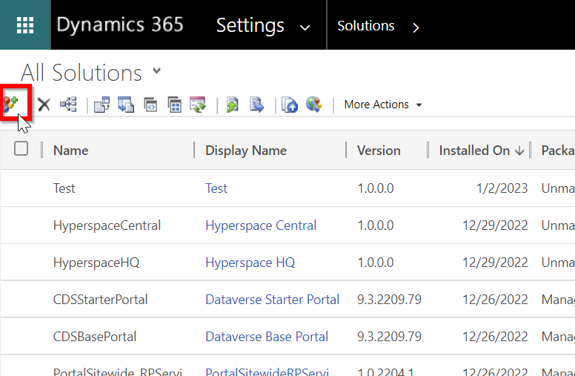Open the Test solution link

(x=216, y=188)
